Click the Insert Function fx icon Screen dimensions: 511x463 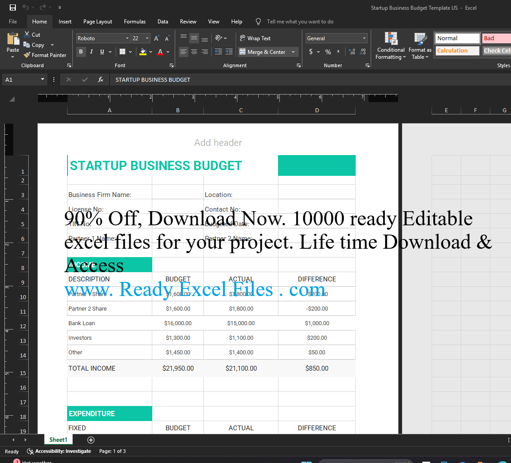pos(101,80)
